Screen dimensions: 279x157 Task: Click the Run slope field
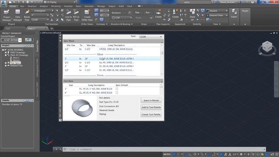[149, 13]
